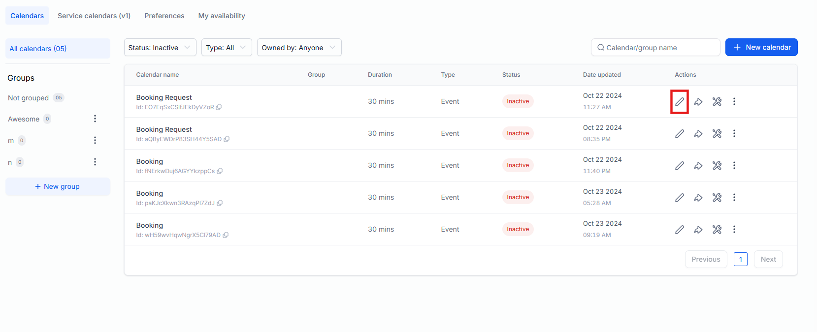The height and width of the screenshot is (332, 817).
Task: Click the New calendar button
Action: (761, 47)
